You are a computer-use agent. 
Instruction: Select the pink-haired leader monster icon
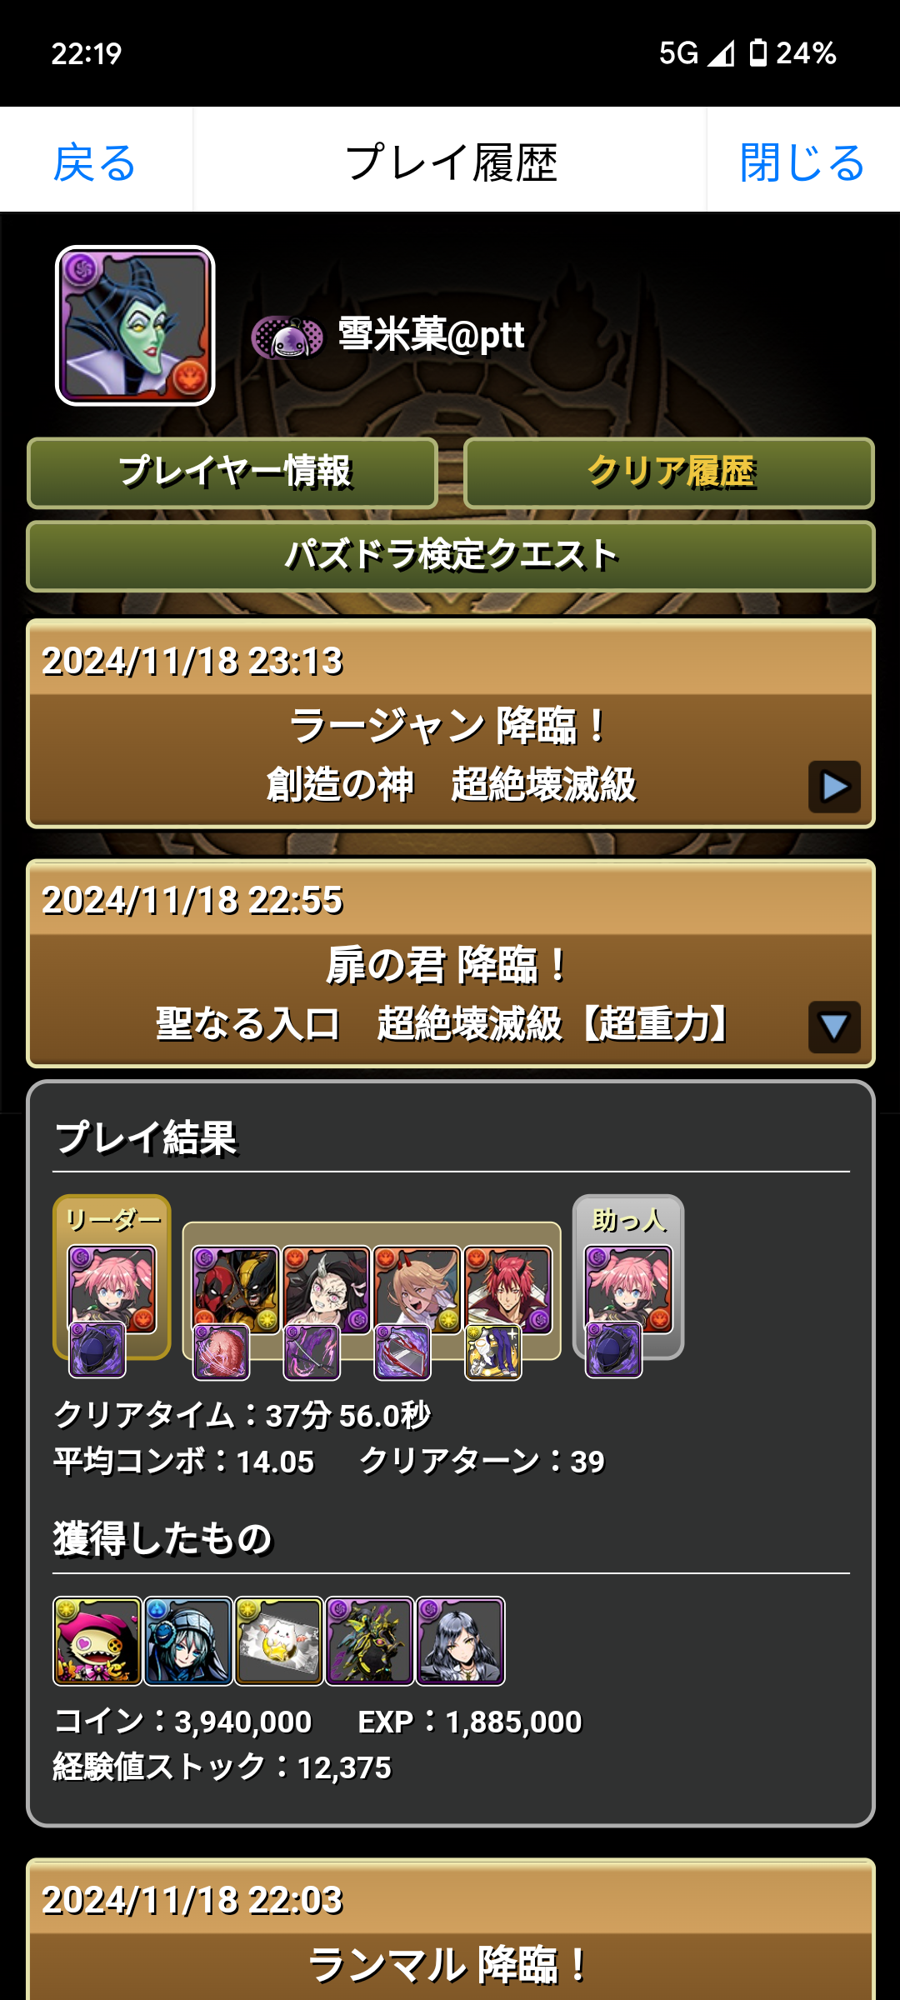(x=112, y=1289)
